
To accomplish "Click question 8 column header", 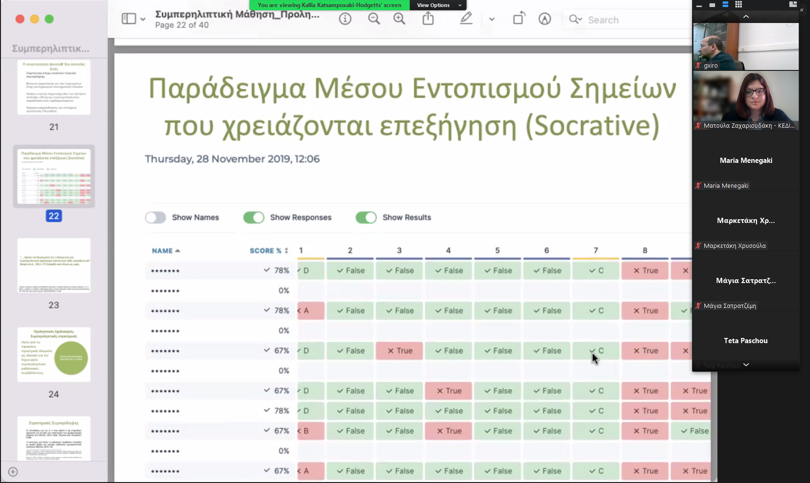I will pos(645,251).
